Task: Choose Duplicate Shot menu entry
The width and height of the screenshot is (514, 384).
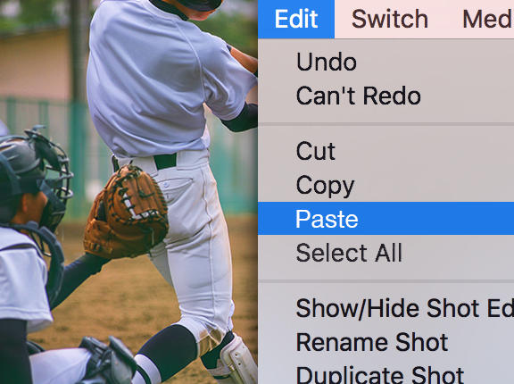Action: [x=385, y=373]
